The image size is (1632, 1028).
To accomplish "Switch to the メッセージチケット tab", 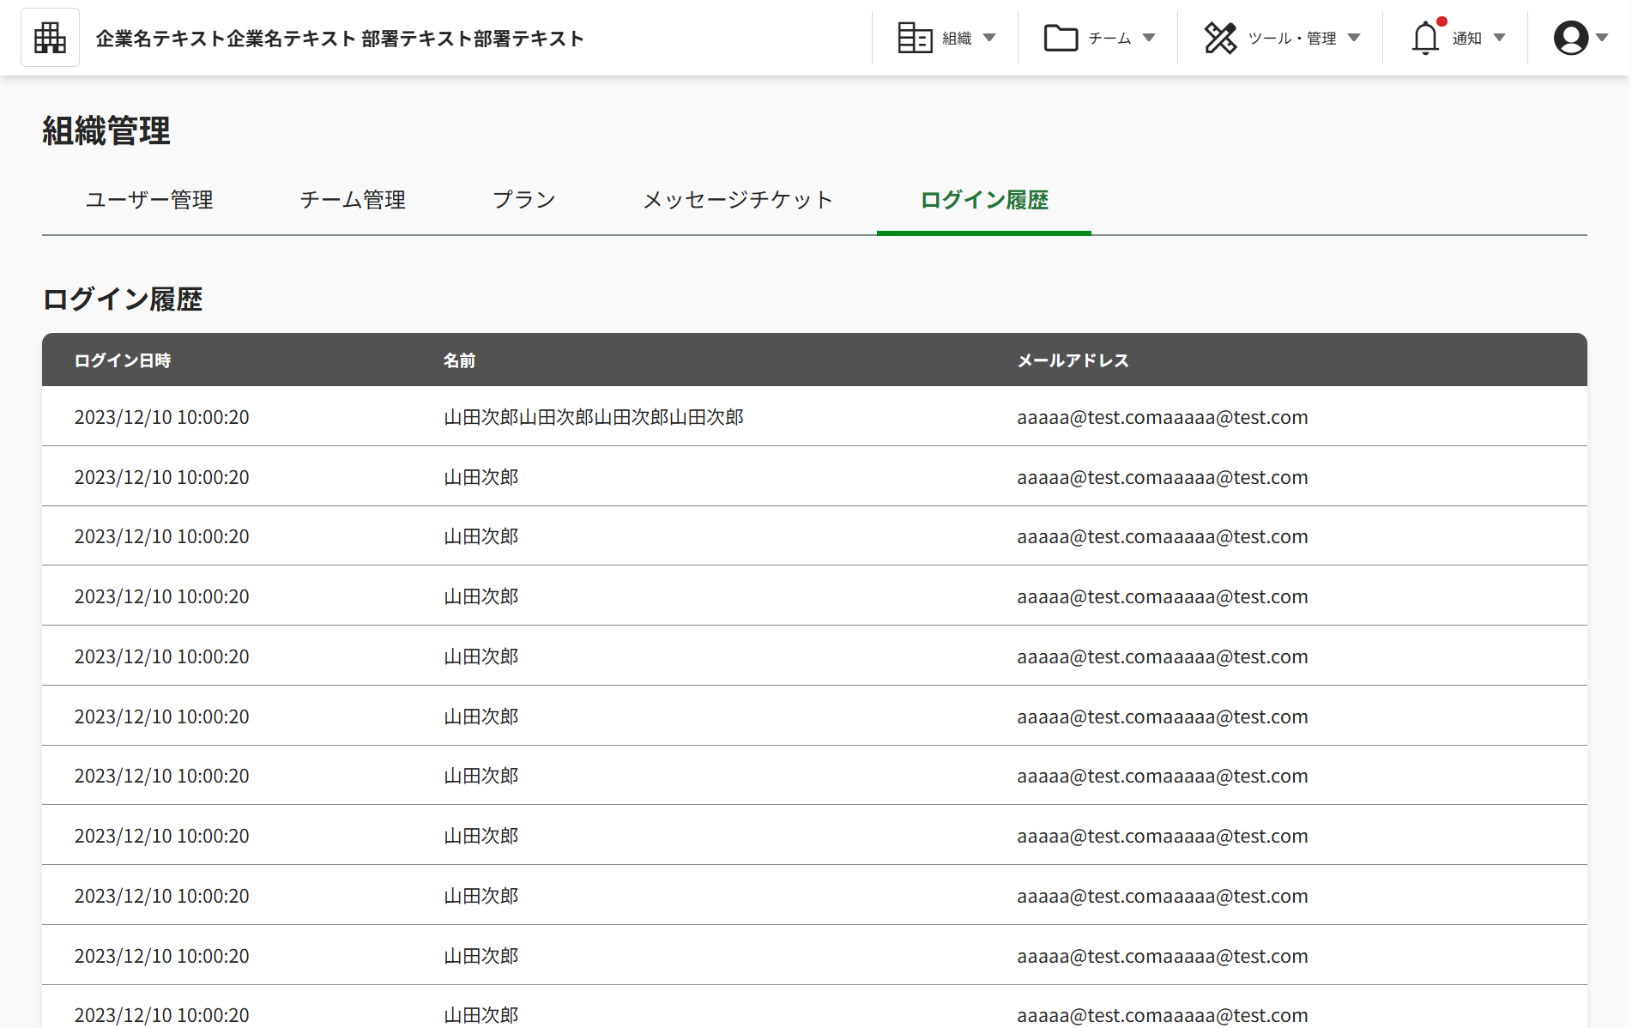I will coord(738,200).
